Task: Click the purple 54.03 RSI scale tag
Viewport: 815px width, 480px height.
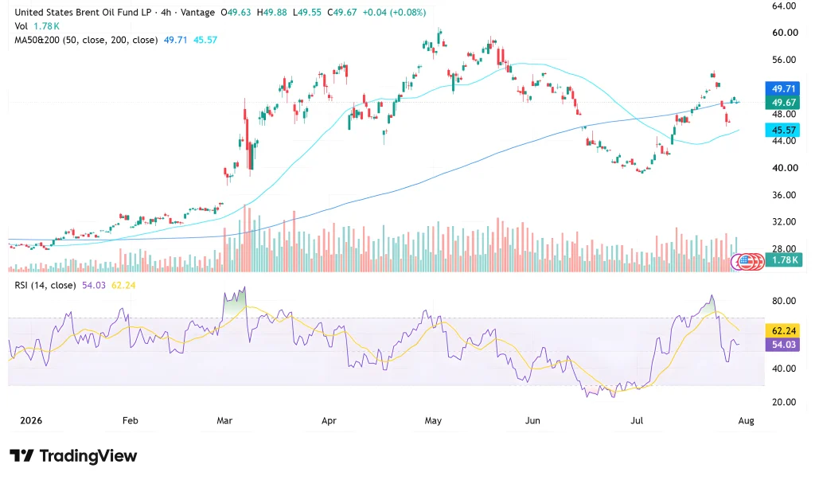Action: click(783, 344)
